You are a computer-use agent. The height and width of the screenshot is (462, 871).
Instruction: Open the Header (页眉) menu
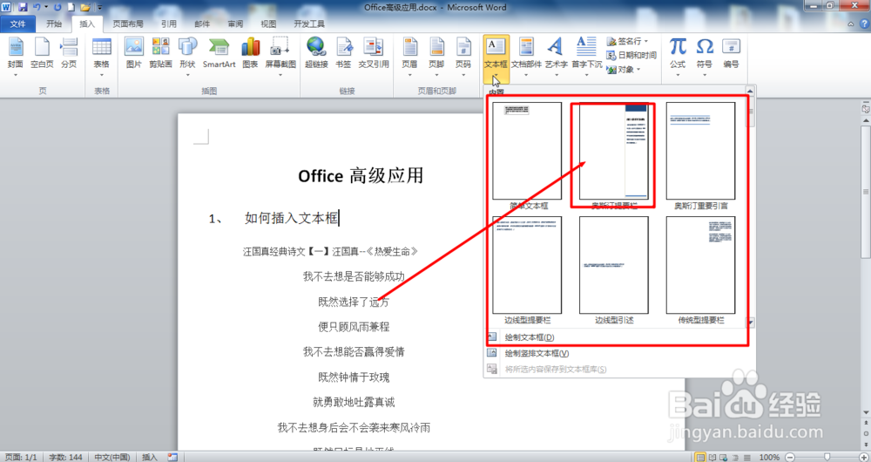tap(409, 55)
